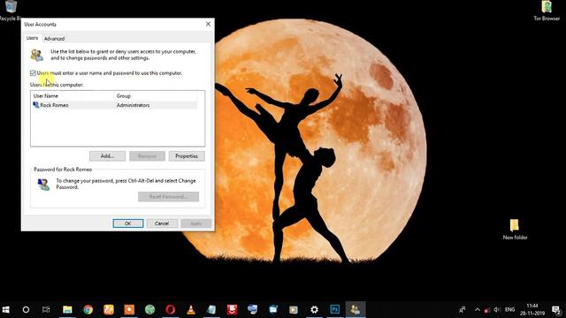Click the Rock Romeo user icon in list
566x318 pixels.
(35, 105)
